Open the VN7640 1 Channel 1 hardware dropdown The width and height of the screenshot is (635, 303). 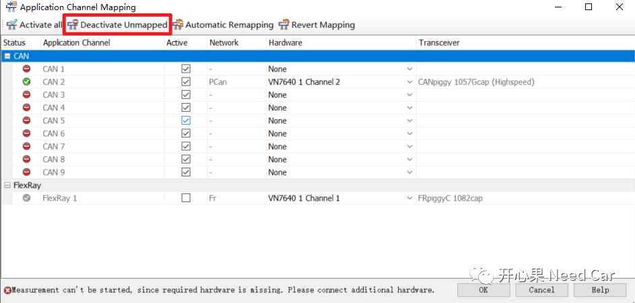coord(410,199)
